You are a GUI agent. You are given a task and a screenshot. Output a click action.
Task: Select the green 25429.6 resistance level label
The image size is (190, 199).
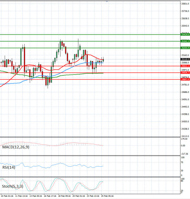[185, 34]
